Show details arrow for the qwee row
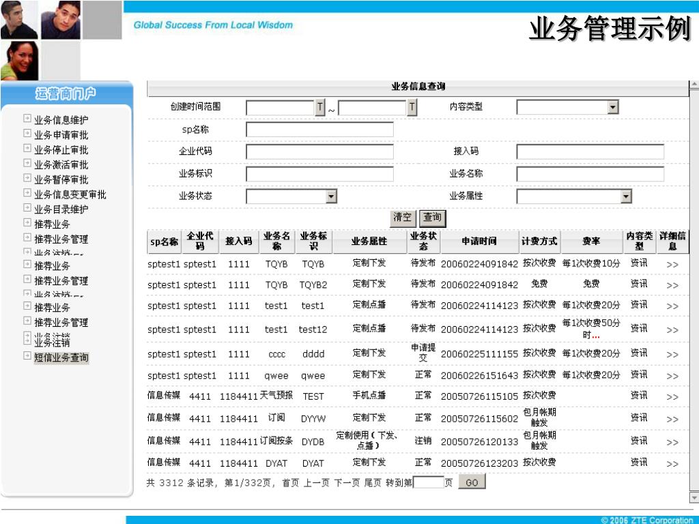 [x=672, y=376]
